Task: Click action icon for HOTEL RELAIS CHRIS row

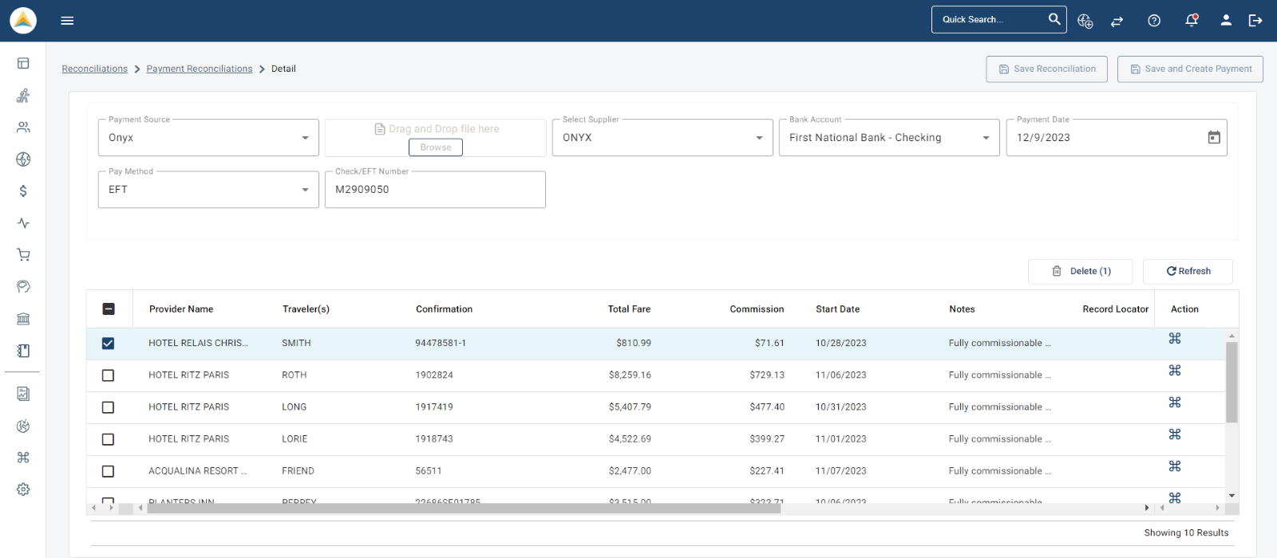Action: (x=1175, y=339)
